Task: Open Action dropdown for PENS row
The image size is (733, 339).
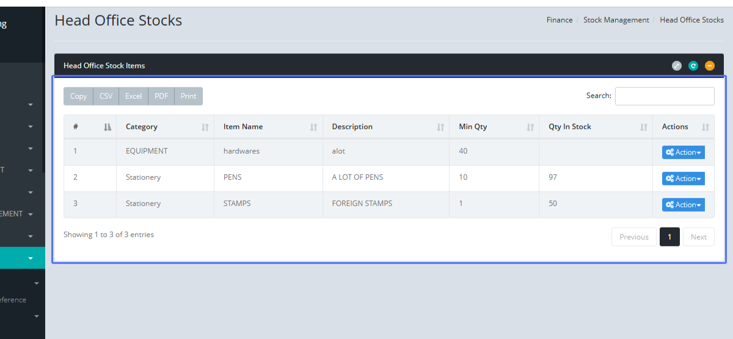Action: pos(683,179)
